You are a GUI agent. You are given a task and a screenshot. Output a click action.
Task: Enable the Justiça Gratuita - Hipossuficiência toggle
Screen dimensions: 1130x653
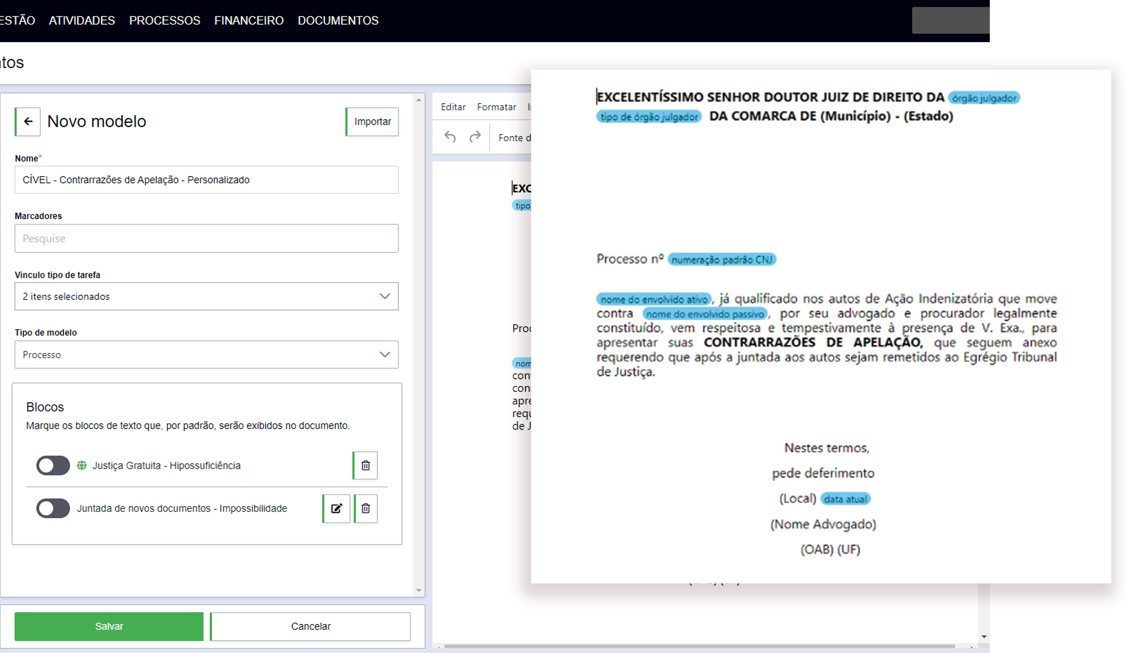tap(52, 466)
